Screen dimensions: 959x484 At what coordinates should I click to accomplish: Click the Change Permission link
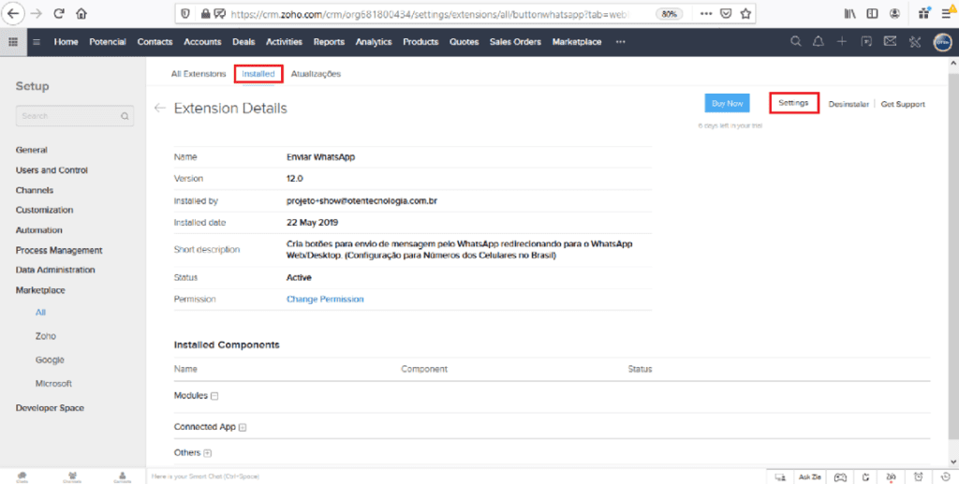pos(325,300)
